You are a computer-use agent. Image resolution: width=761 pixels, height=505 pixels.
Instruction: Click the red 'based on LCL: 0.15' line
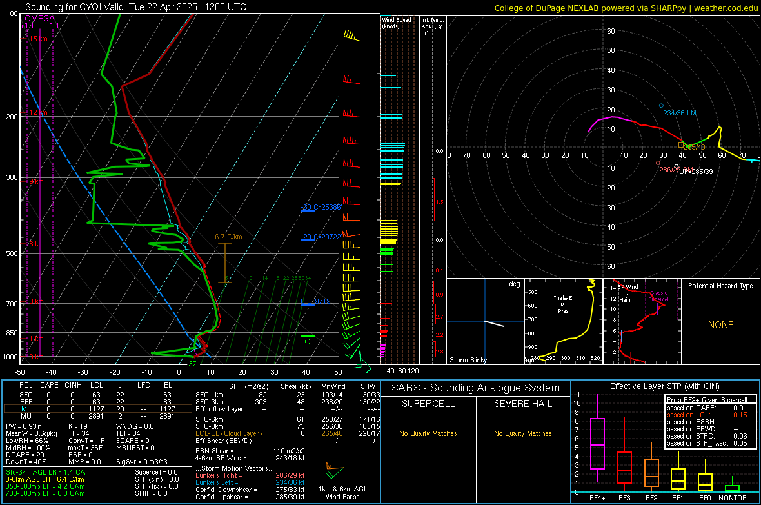(707, 415)
